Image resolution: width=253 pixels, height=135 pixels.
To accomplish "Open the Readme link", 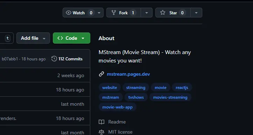I will point(117,122).
